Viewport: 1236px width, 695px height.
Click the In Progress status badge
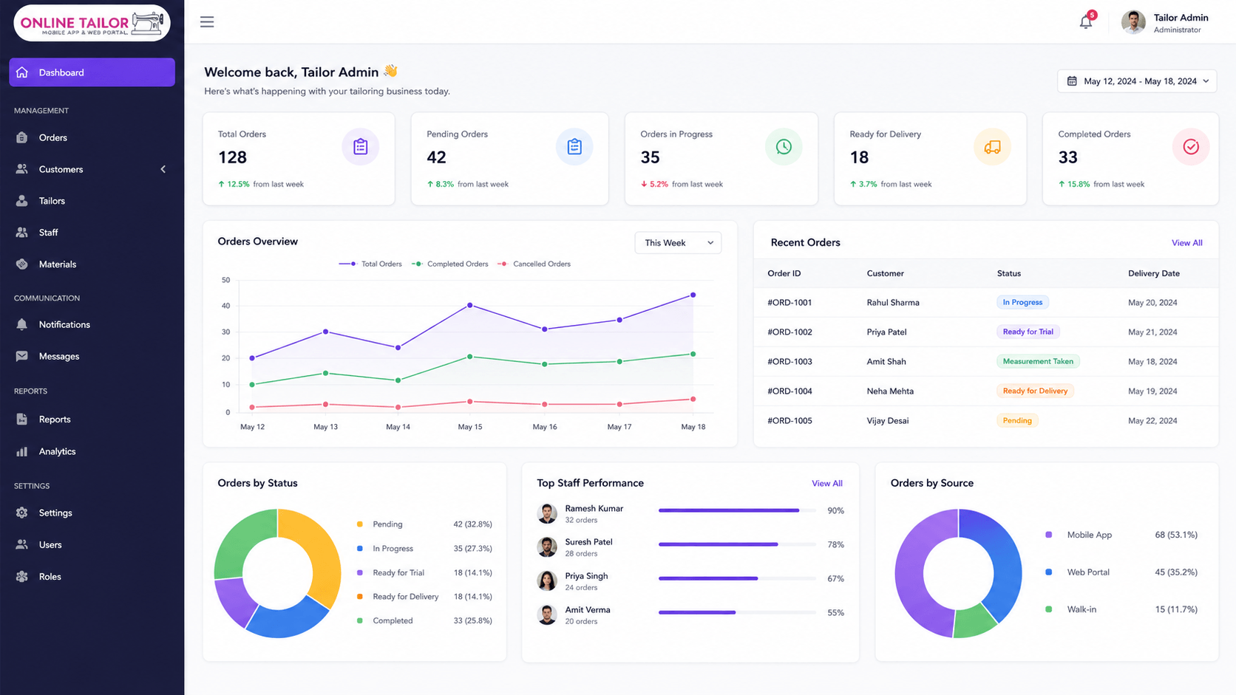(1022, 302)
